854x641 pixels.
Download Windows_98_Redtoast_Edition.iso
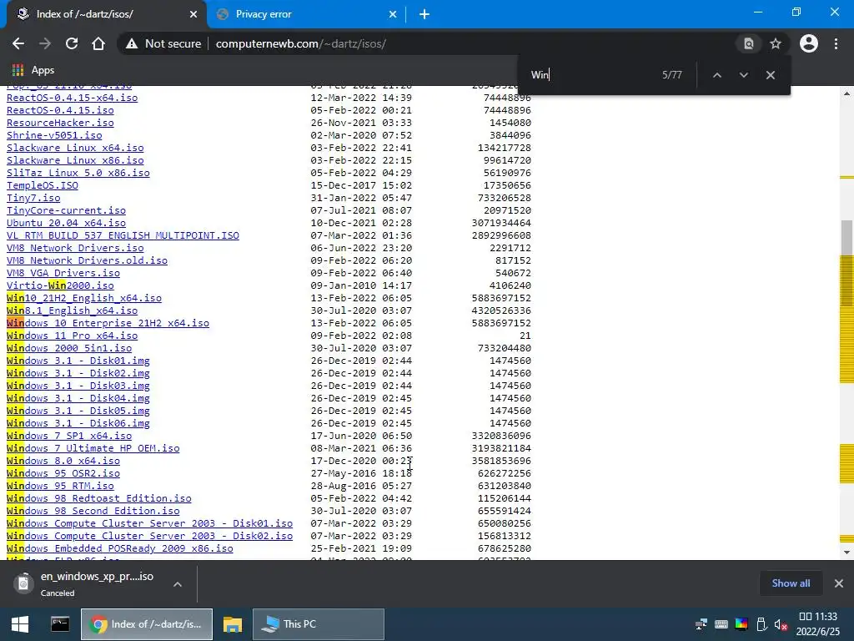point(99,499)
